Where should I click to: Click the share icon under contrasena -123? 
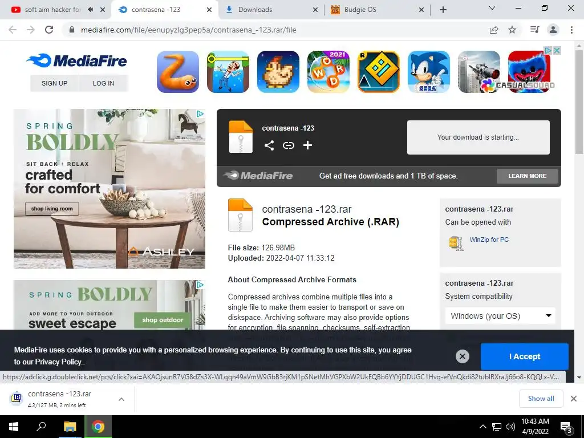[x=269, y=145]
